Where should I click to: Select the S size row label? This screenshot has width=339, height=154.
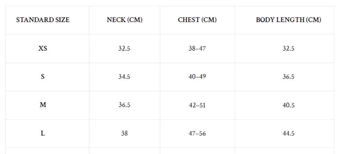(x=43, y=77)
